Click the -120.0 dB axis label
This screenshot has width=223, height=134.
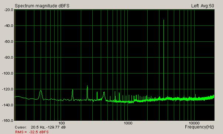[x=8, y=89]
